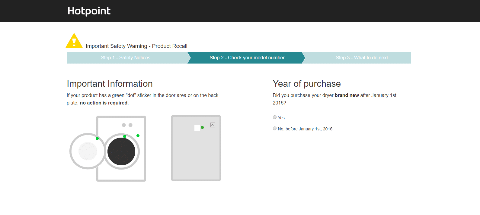This screenshot has height=215, width=480.
Task: Click the yellow safety warning triangle icon
Action: 74,41
